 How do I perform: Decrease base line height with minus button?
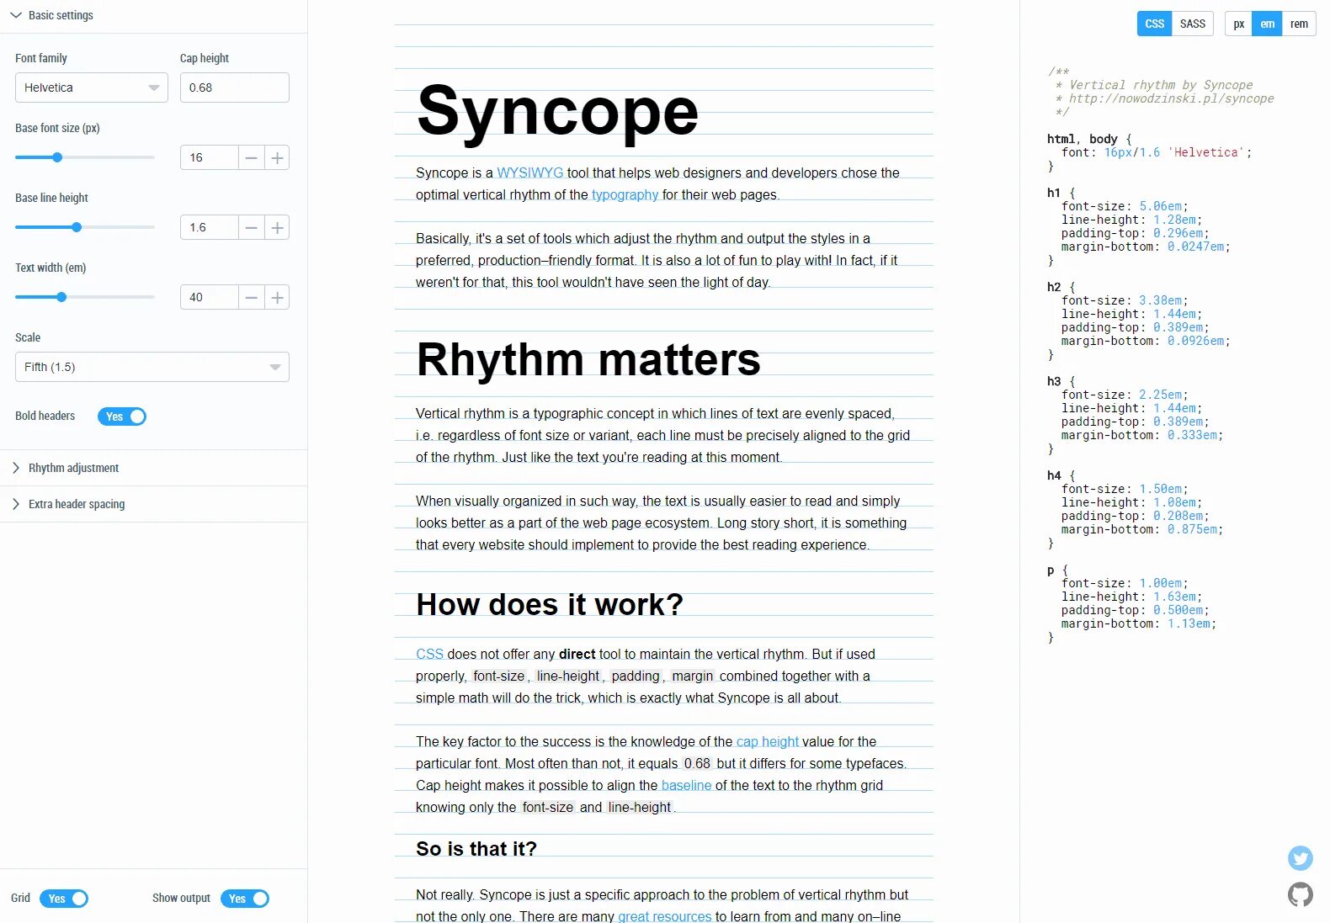tap(251, 228)
